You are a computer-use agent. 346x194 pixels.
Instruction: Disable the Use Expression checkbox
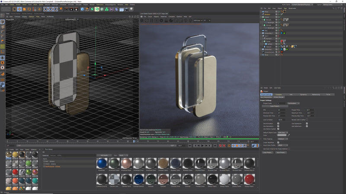point(307,123)
